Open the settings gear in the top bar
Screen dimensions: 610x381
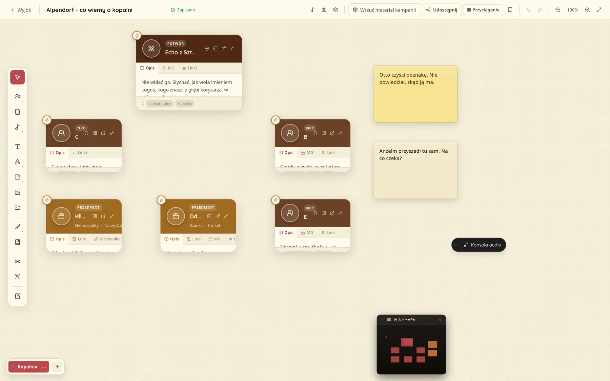point(335,10)
